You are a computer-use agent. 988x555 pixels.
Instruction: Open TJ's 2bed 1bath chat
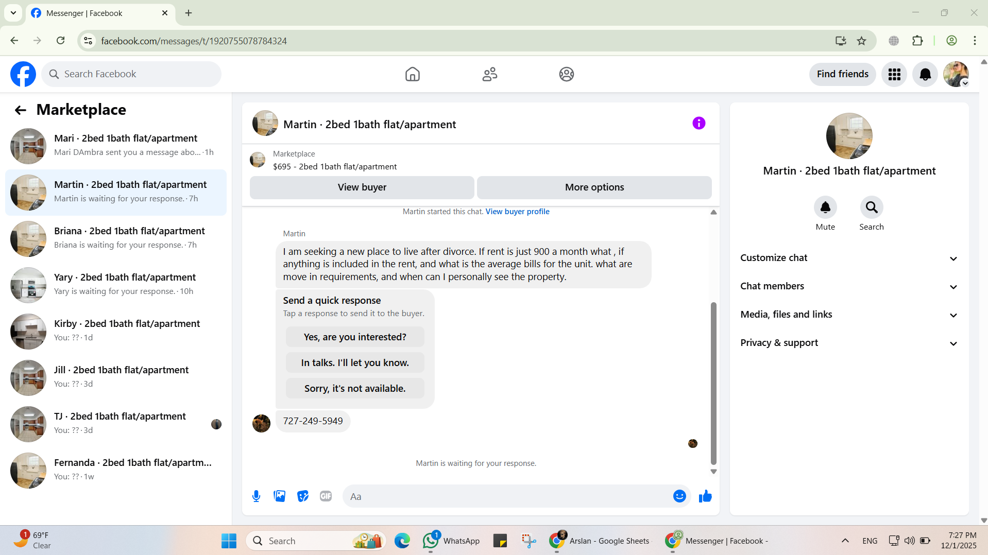point(116,424)
